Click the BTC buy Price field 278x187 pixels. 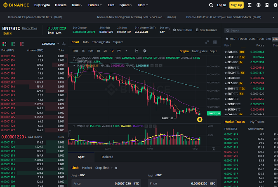106,183
